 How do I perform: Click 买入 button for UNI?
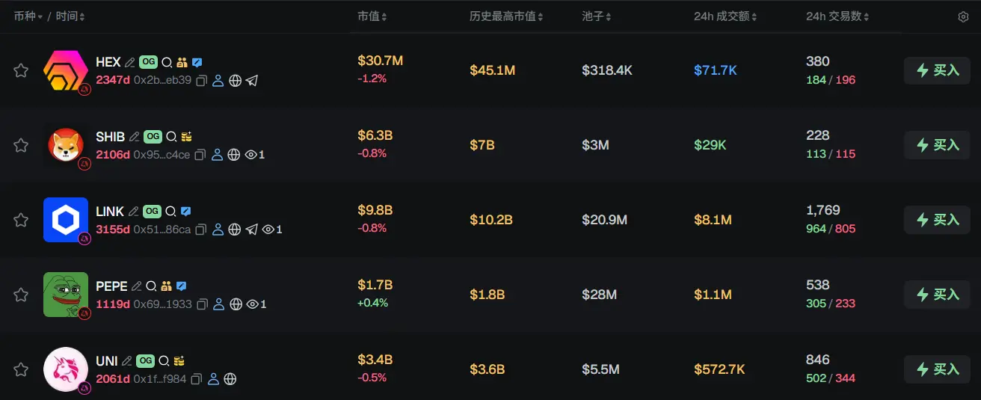pos(938,369)
